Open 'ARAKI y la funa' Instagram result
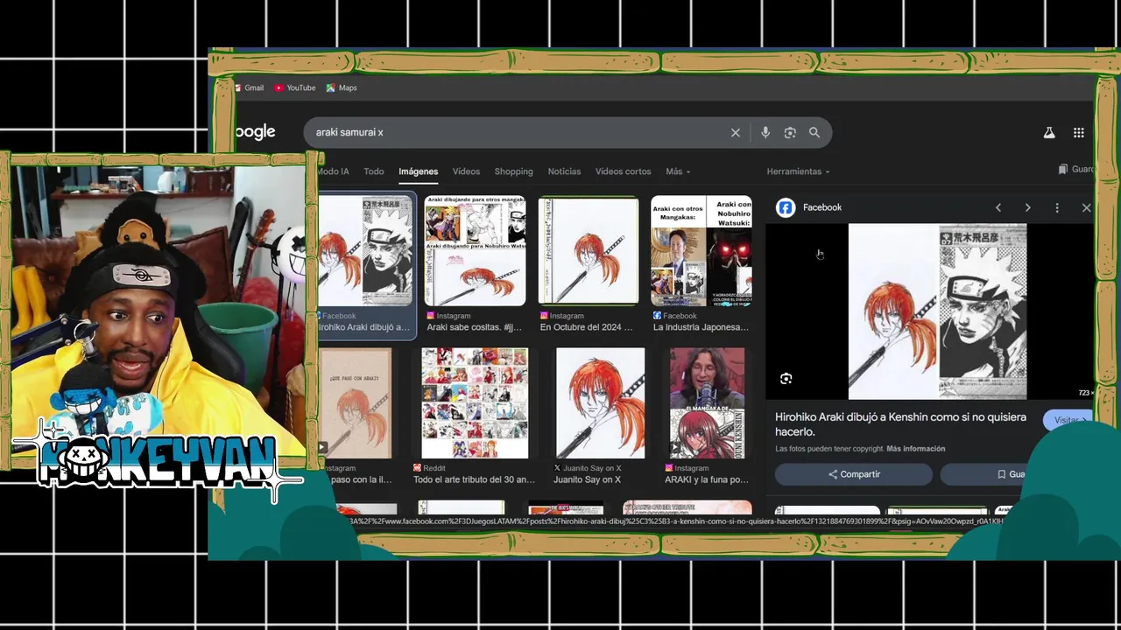The height and width of the screenshot is (630, 1121). [708, 402]
